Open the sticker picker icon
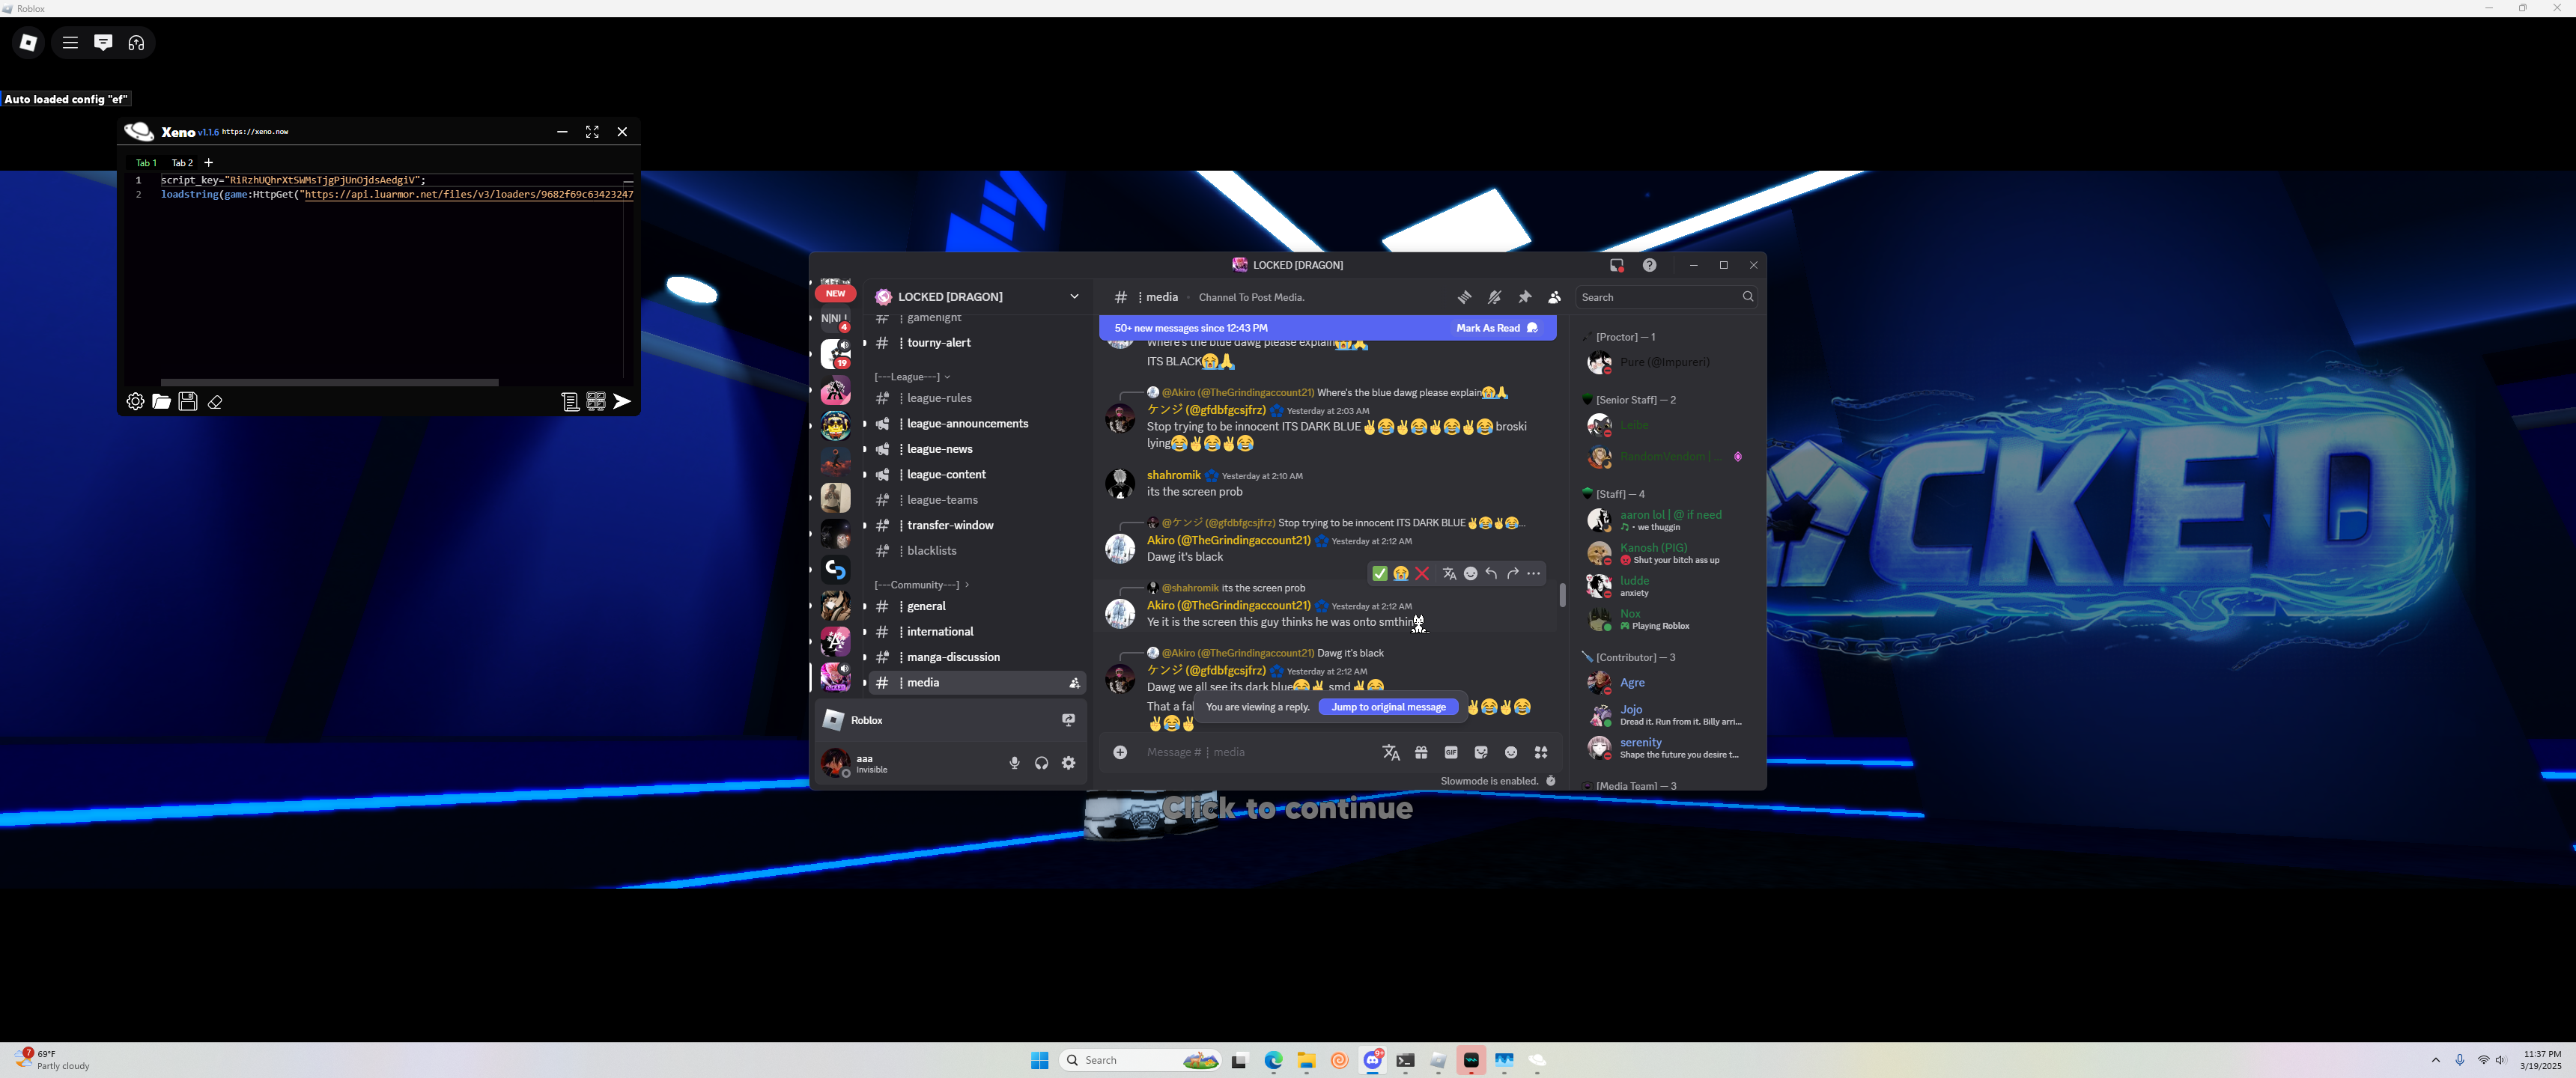The height and width of the screenshot is (1078, 2576). click(x=1481, y=752)
